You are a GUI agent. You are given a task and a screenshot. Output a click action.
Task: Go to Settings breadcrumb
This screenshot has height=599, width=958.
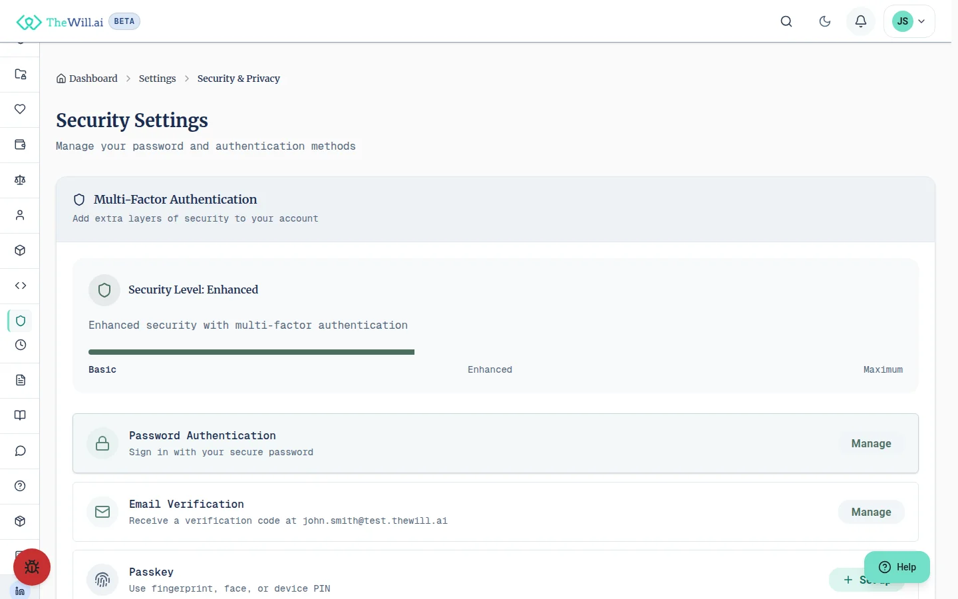click(158, 79)
